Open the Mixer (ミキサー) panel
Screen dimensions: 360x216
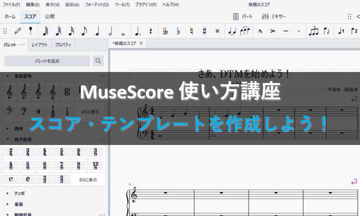click(275, 16)
